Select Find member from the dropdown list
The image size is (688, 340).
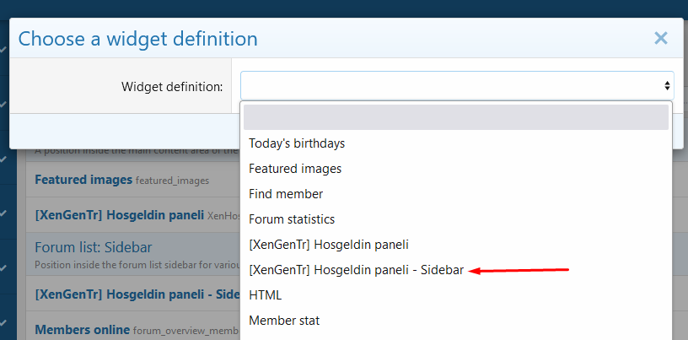tap(286, 194)
